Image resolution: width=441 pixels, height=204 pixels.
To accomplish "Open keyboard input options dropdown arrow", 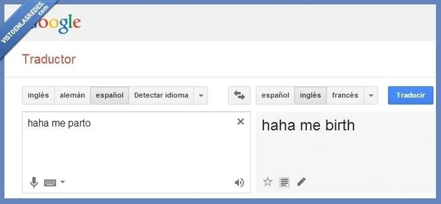I will (x=62, y=182).
